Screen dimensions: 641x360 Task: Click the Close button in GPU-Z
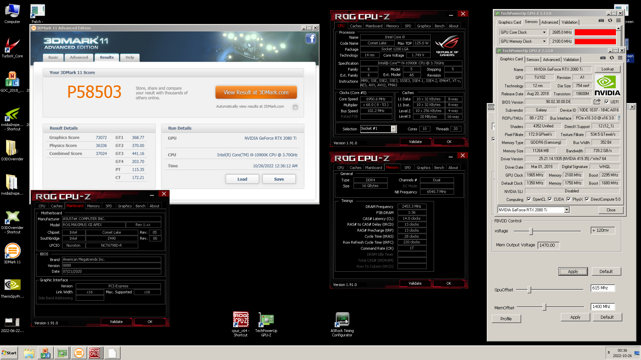coord(611,210)
